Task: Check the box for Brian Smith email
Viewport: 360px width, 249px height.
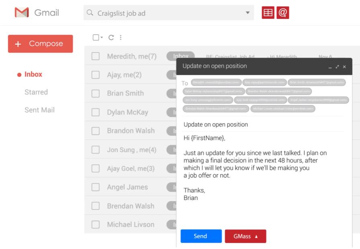Action: 96,94
